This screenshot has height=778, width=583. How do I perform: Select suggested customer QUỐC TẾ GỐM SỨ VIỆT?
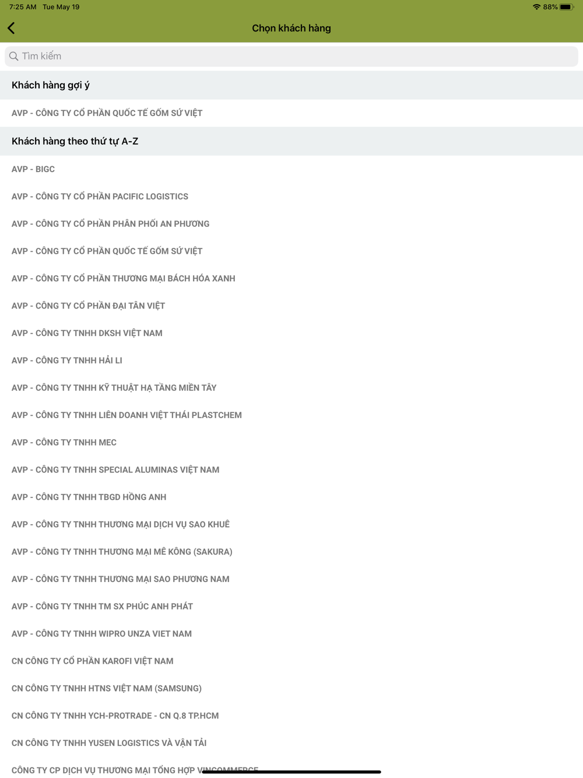point(291,113)
